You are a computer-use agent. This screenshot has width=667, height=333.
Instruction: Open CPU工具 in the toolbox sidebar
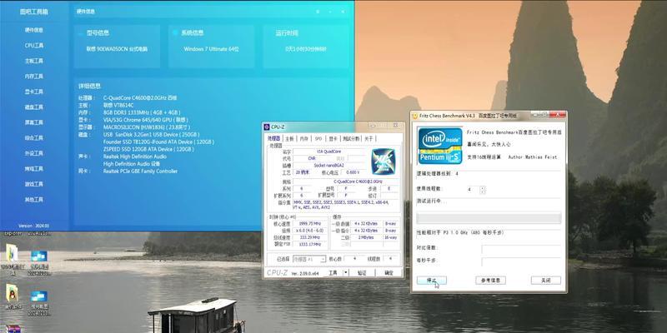tap(33, 46)
